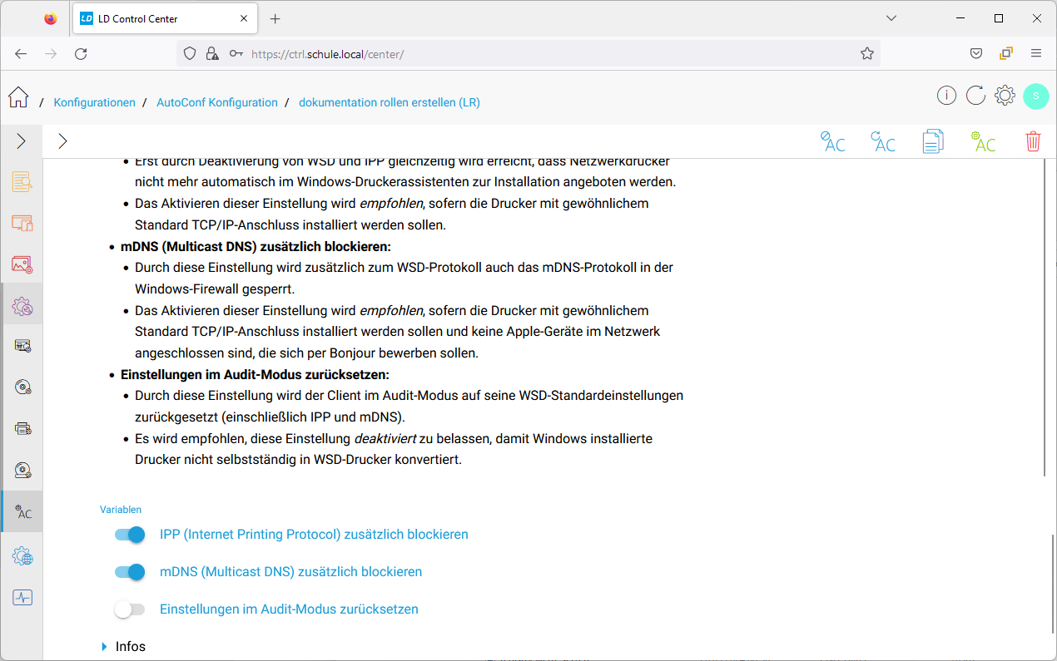Reload the page with the browser refresh button
This screenshot has width=1057, height=661.
81,53
